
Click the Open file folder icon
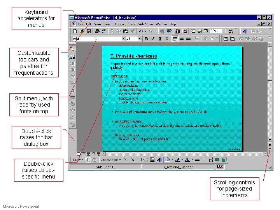click(82, 31)
